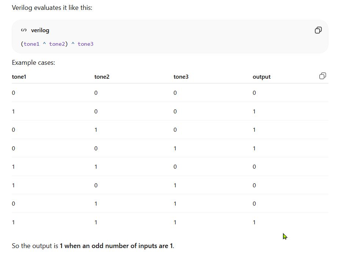Click tone2 value in the third table row

coord(96,130)
